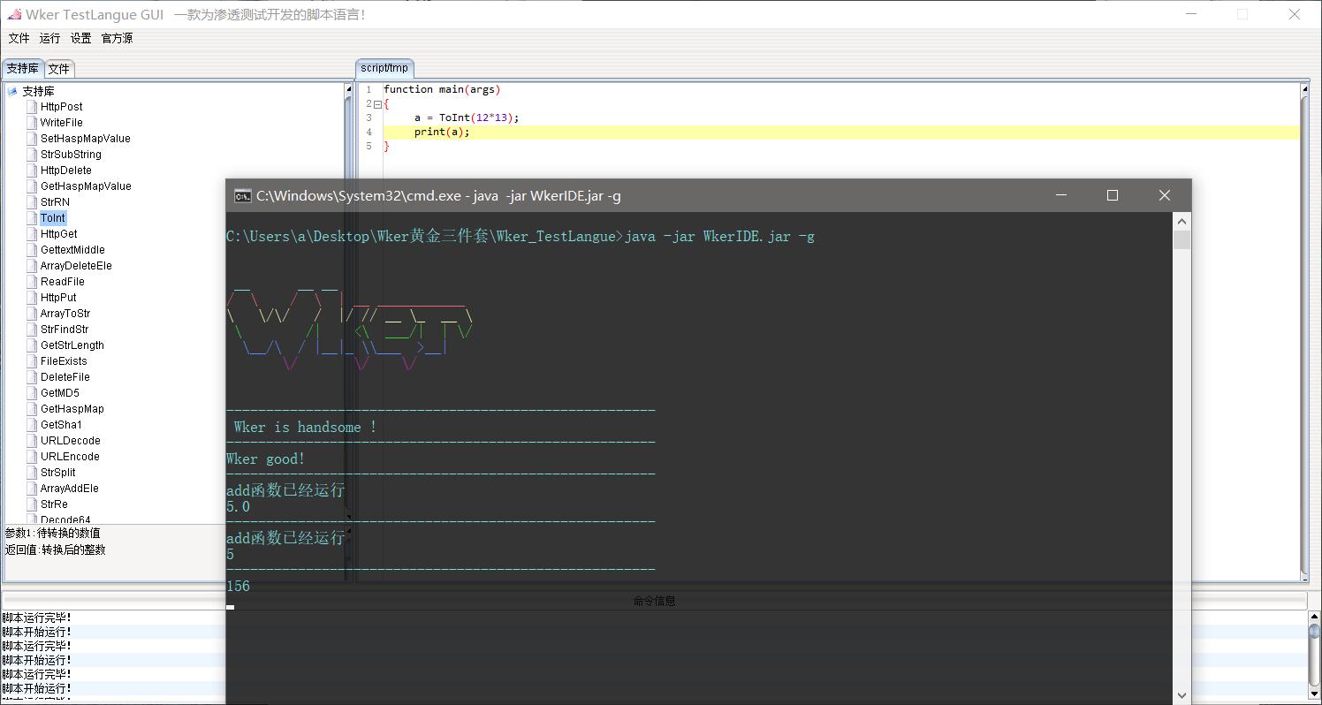Click scroll-down arrow of log panel
Screen dimensions: 1322x705
click(1314, 694)
